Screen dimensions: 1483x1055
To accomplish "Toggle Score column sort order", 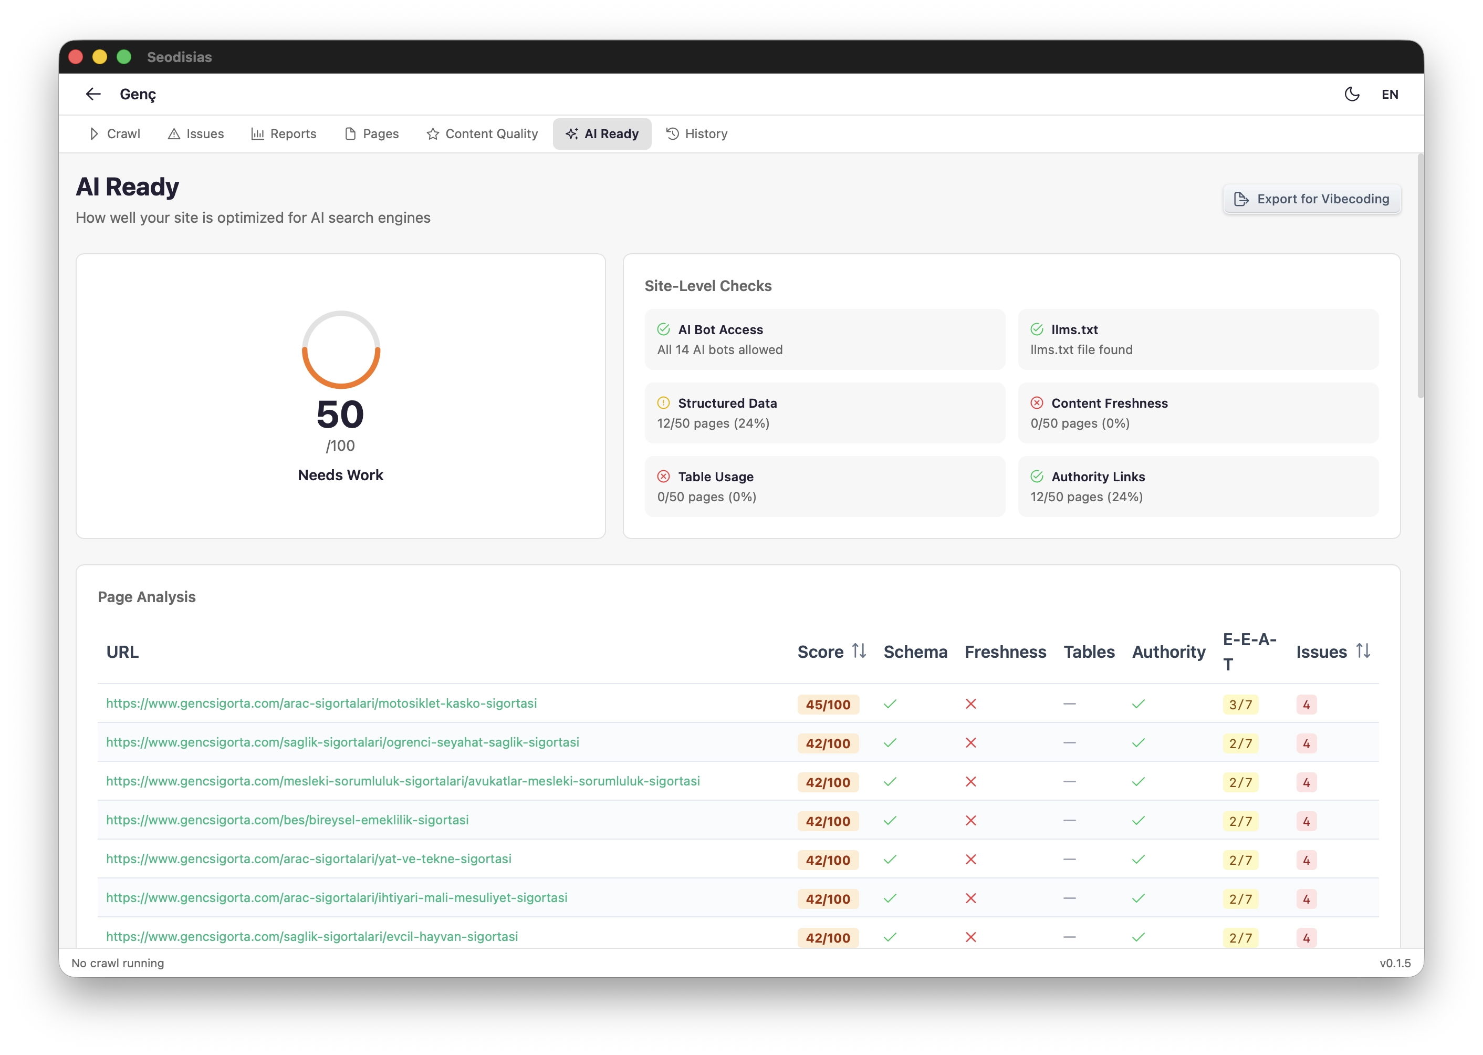I will click(x=859, y=651).
